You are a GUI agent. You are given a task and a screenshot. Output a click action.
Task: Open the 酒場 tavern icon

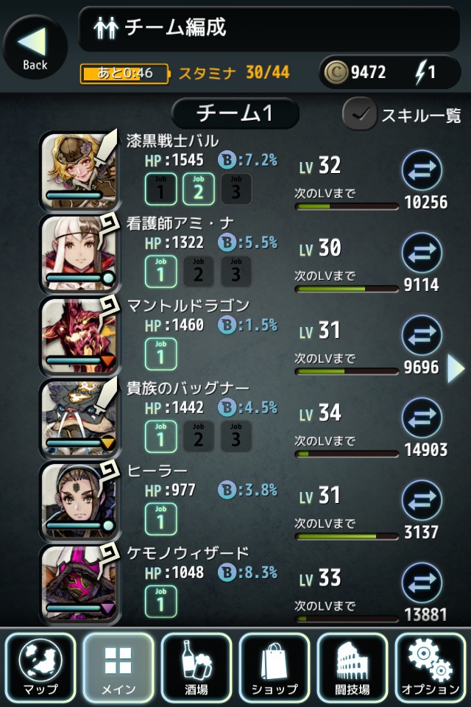(x=196, y=666)
